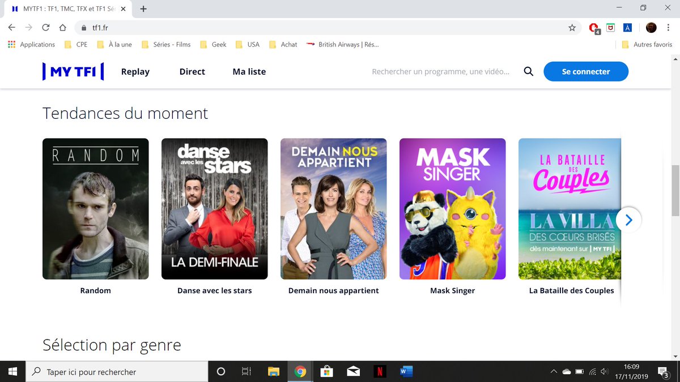Screen dimensions: 680x382
Task: Open Demain nous appartient poster
Action: coord(334,209)
